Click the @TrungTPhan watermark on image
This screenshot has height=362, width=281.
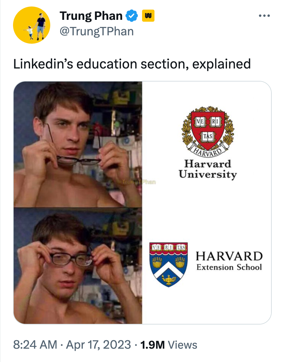click(x=136, y=182)
